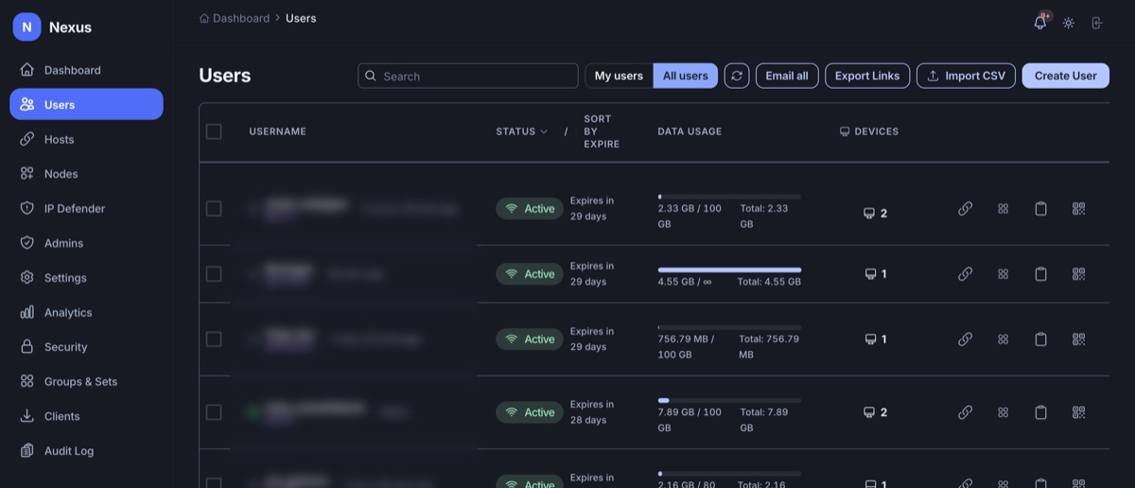Go to Hosts in the sidebar

point(86,139)
